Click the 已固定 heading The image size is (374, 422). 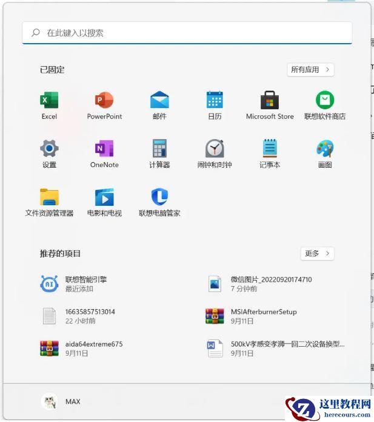(x=52, y=70)
